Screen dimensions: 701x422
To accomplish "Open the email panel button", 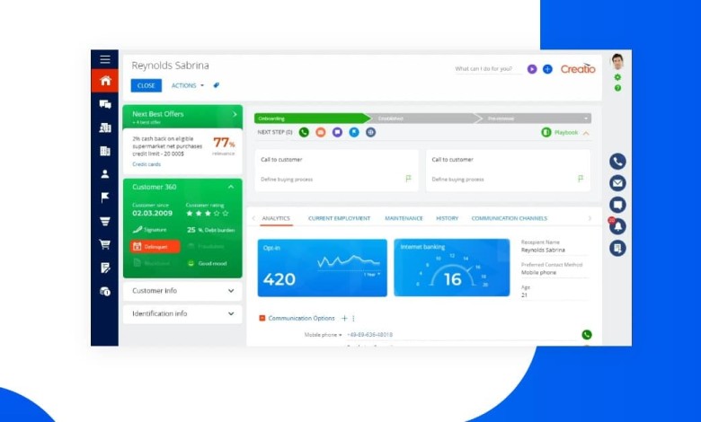I will [x=617, y=183].
